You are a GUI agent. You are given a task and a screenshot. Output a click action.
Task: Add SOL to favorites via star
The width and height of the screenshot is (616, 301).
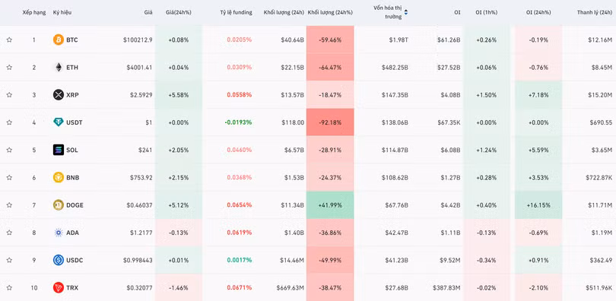pos(9,150)
